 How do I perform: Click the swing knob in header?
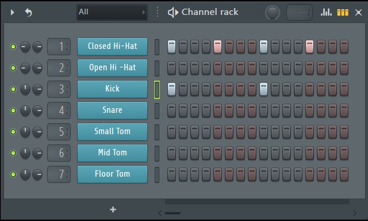272,12
